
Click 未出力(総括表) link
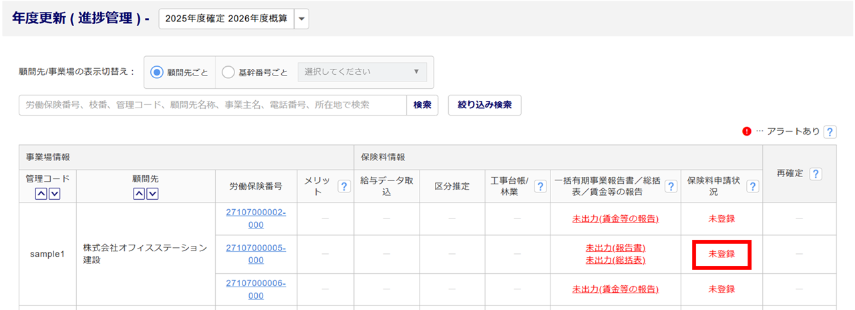[x=615, y=260]
